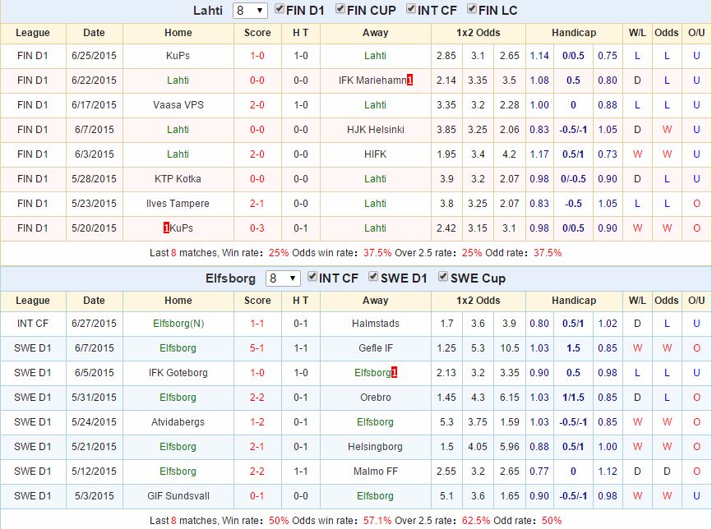Click the 1-2 score of Atvidabergs match
Image resolution: width=712 pixels, height=529 pixels.
click(x=257, y=422)
